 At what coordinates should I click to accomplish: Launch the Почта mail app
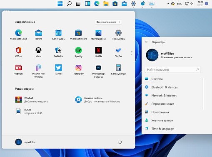pyautogui.click(x=38, y=34)
